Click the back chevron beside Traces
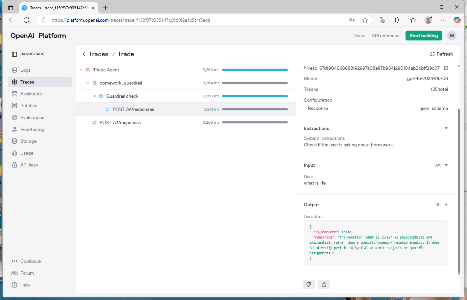Image resolution: width=467 pixels, height=300 pixels. (84, 54)
